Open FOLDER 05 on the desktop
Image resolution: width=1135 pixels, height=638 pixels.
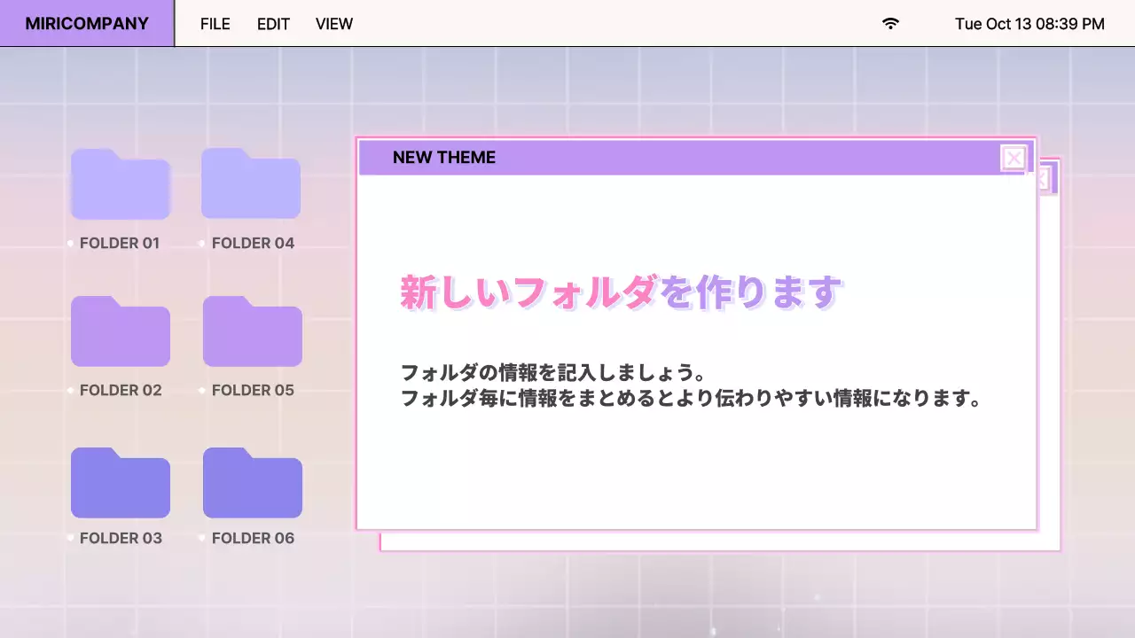click(252, 332)
